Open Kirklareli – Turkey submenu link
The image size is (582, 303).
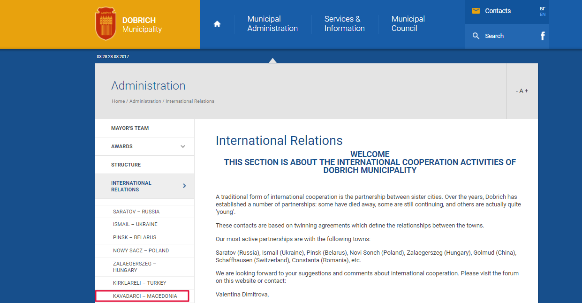144,283
